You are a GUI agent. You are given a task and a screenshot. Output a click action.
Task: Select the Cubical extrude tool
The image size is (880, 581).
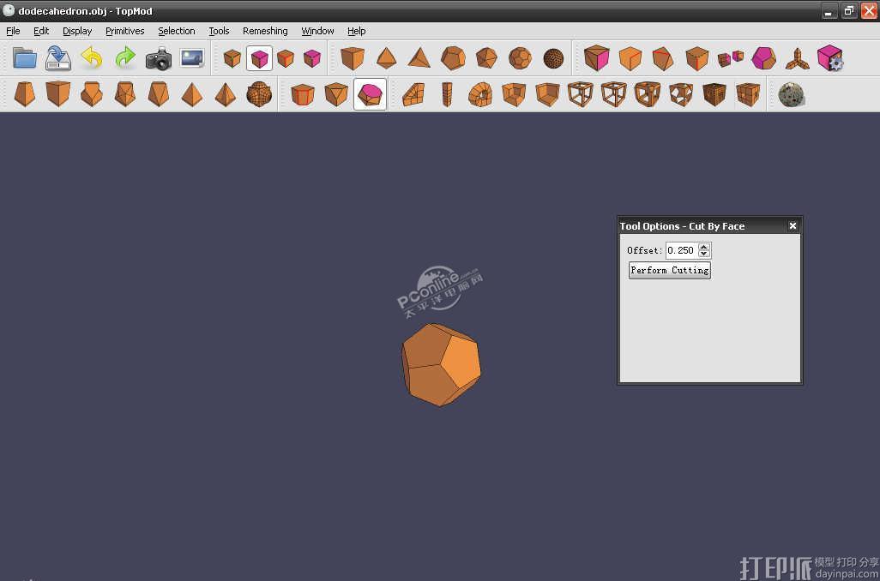(x=57, y=93)
